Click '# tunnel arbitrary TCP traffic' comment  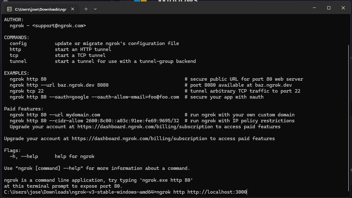[x=242, y=91]
